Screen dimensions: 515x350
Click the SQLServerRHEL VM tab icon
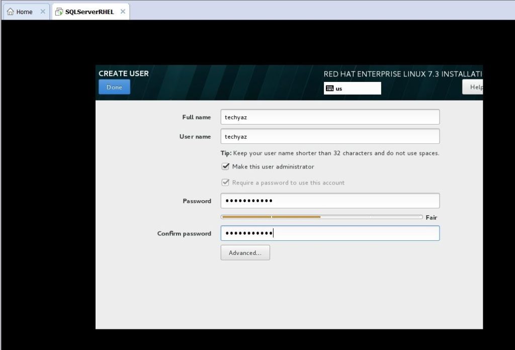pyautogui.click(x=59, y=12)
